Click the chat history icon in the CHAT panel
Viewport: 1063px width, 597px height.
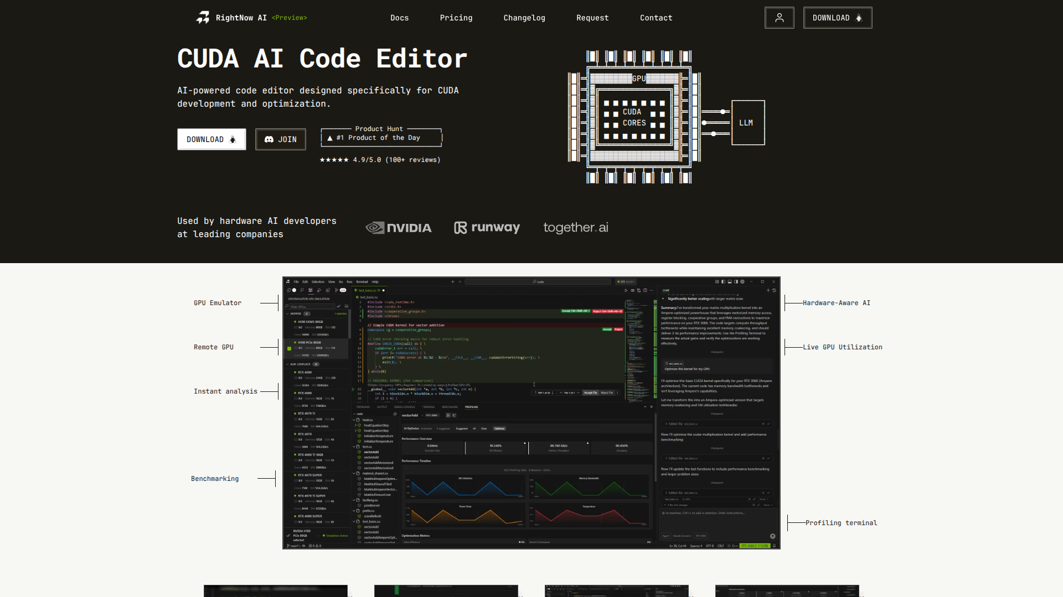click(x=773, y=290)
